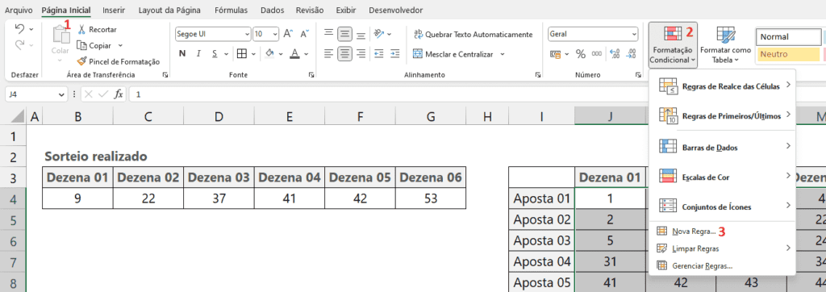The height and width of the screenshot is (292, 826).
Task: Open Formatação Condicional menu button
Action: [673, 45]
